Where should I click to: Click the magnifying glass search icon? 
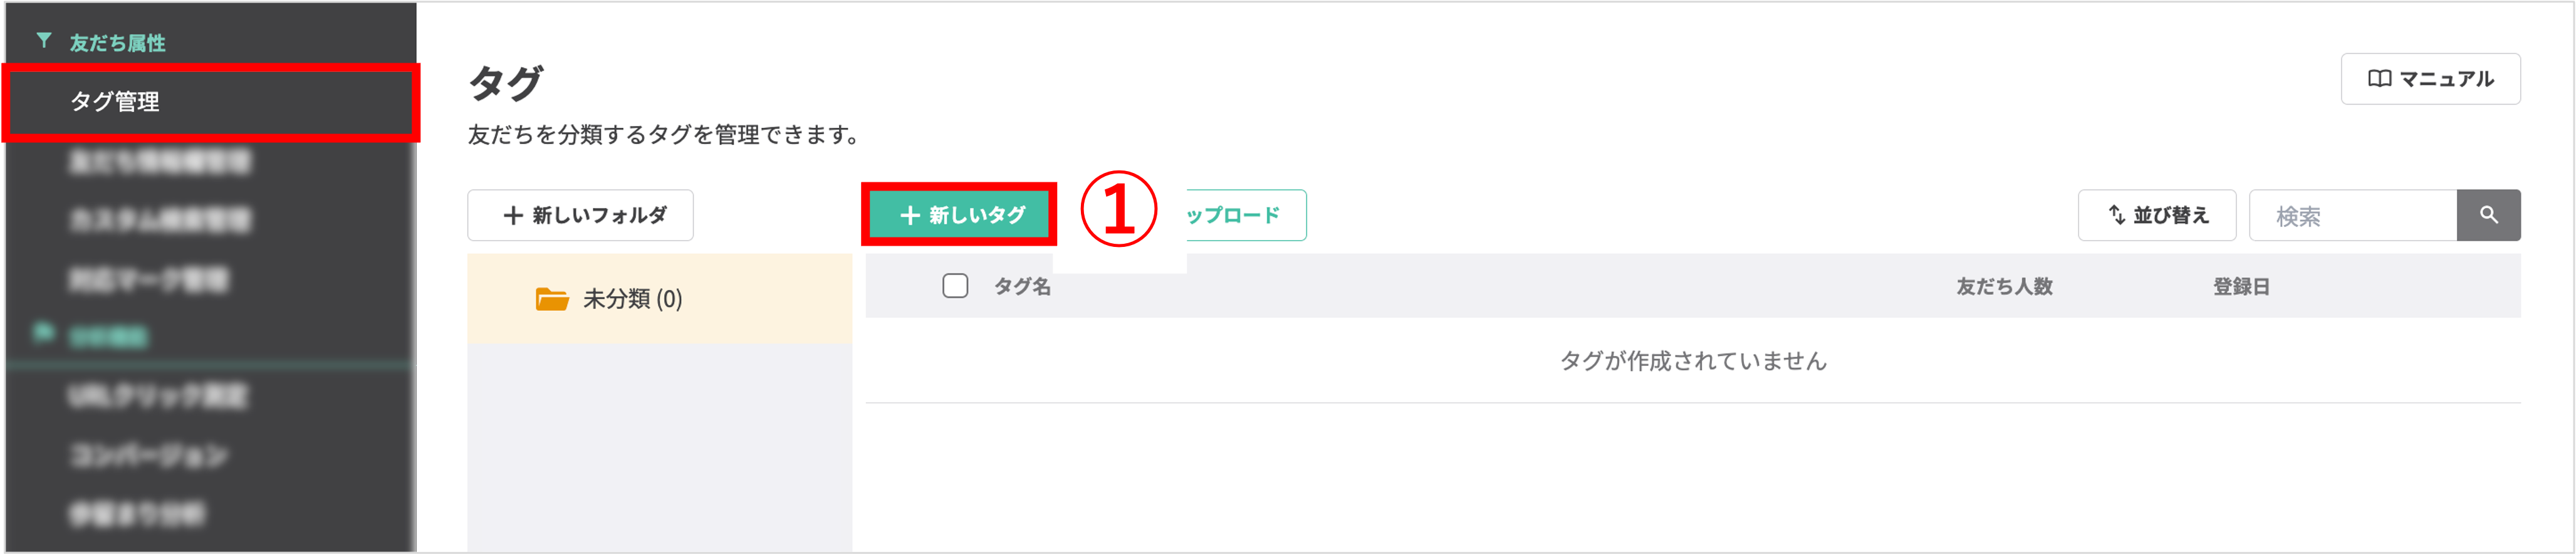pyautogui.click(x=2489, y=215)
